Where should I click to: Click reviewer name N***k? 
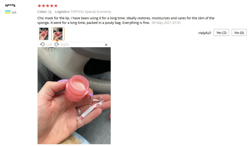pos(10,5)
